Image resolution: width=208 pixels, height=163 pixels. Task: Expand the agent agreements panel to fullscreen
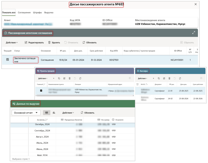[x=194, y=33]
